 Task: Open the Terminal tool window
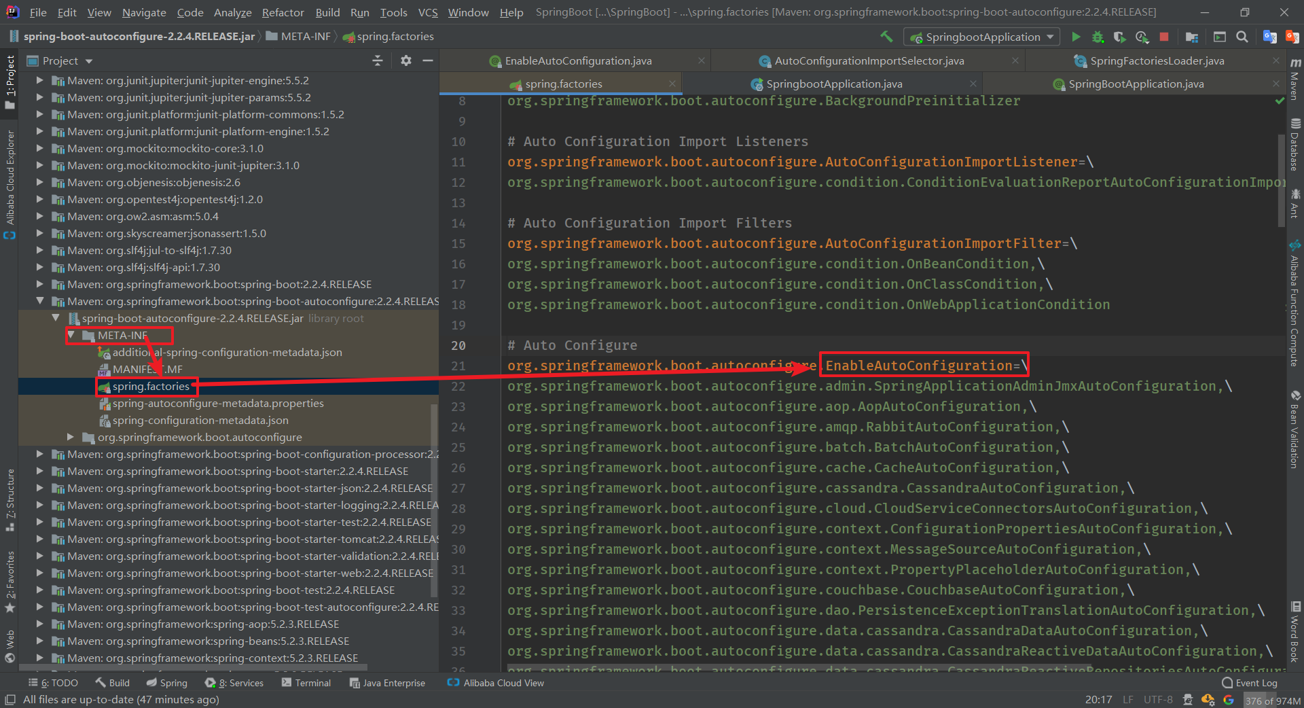click(306, 683)
